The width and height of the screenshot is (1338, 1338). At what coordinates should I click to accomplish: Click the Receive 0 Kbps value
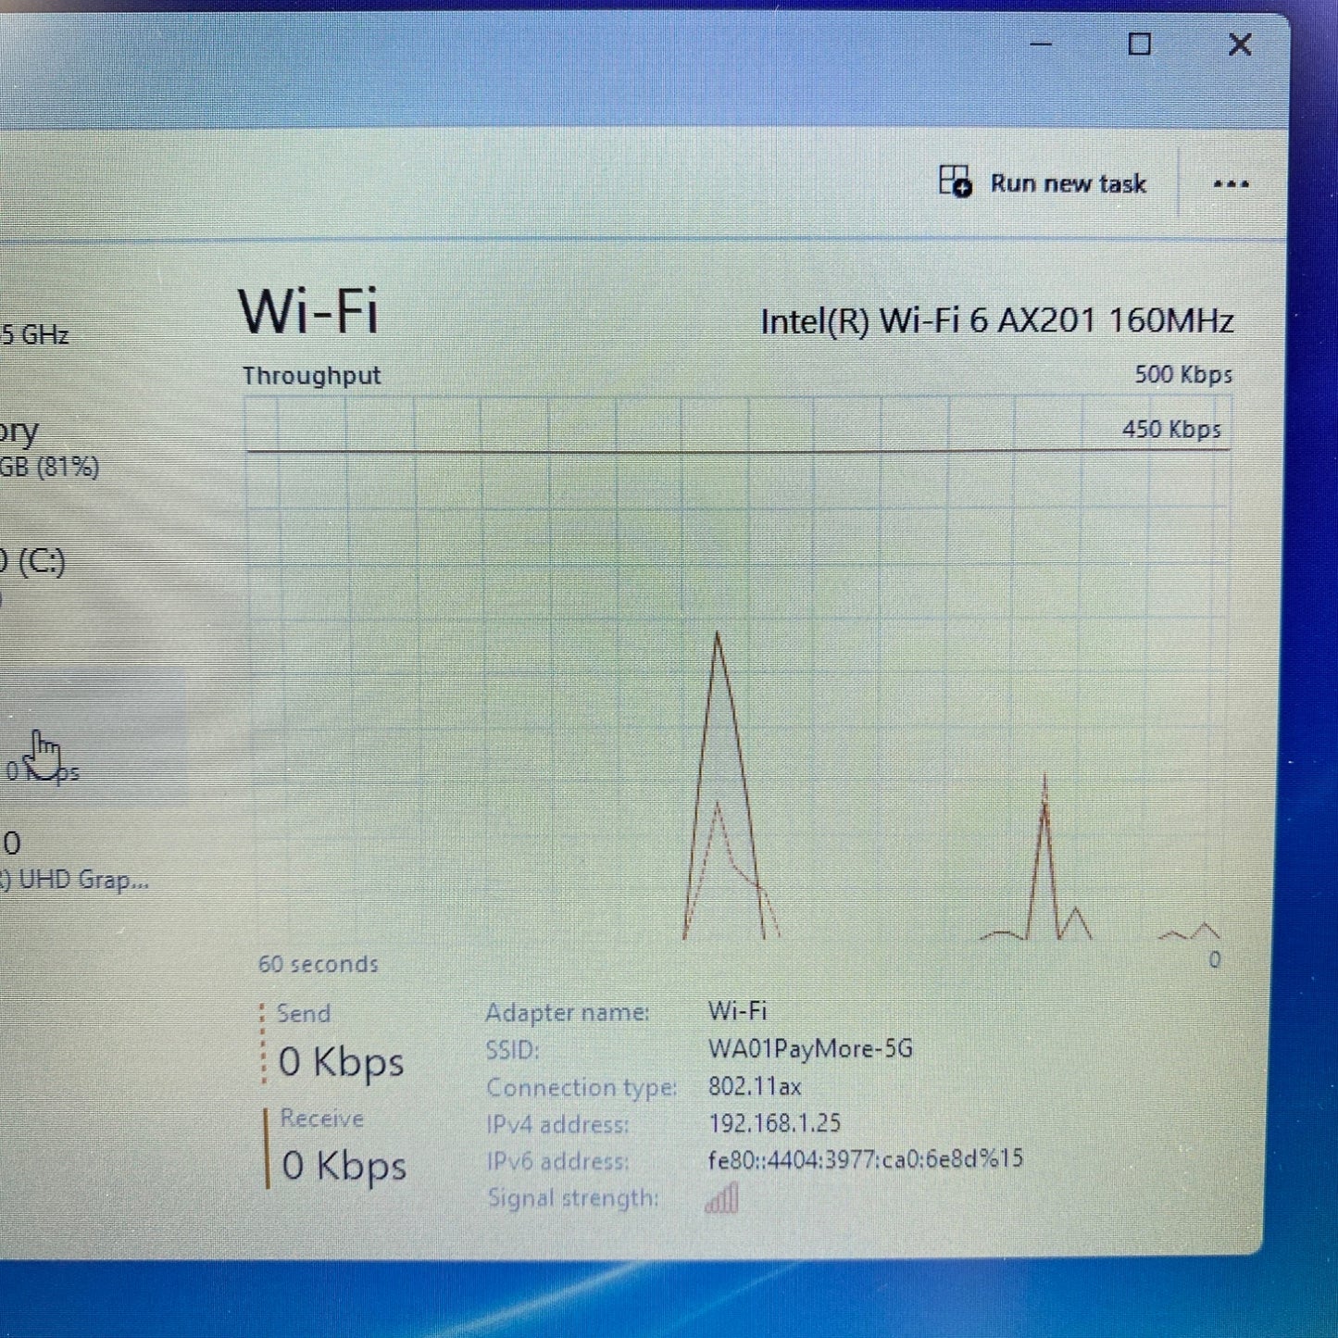[x=344, y=1166]
